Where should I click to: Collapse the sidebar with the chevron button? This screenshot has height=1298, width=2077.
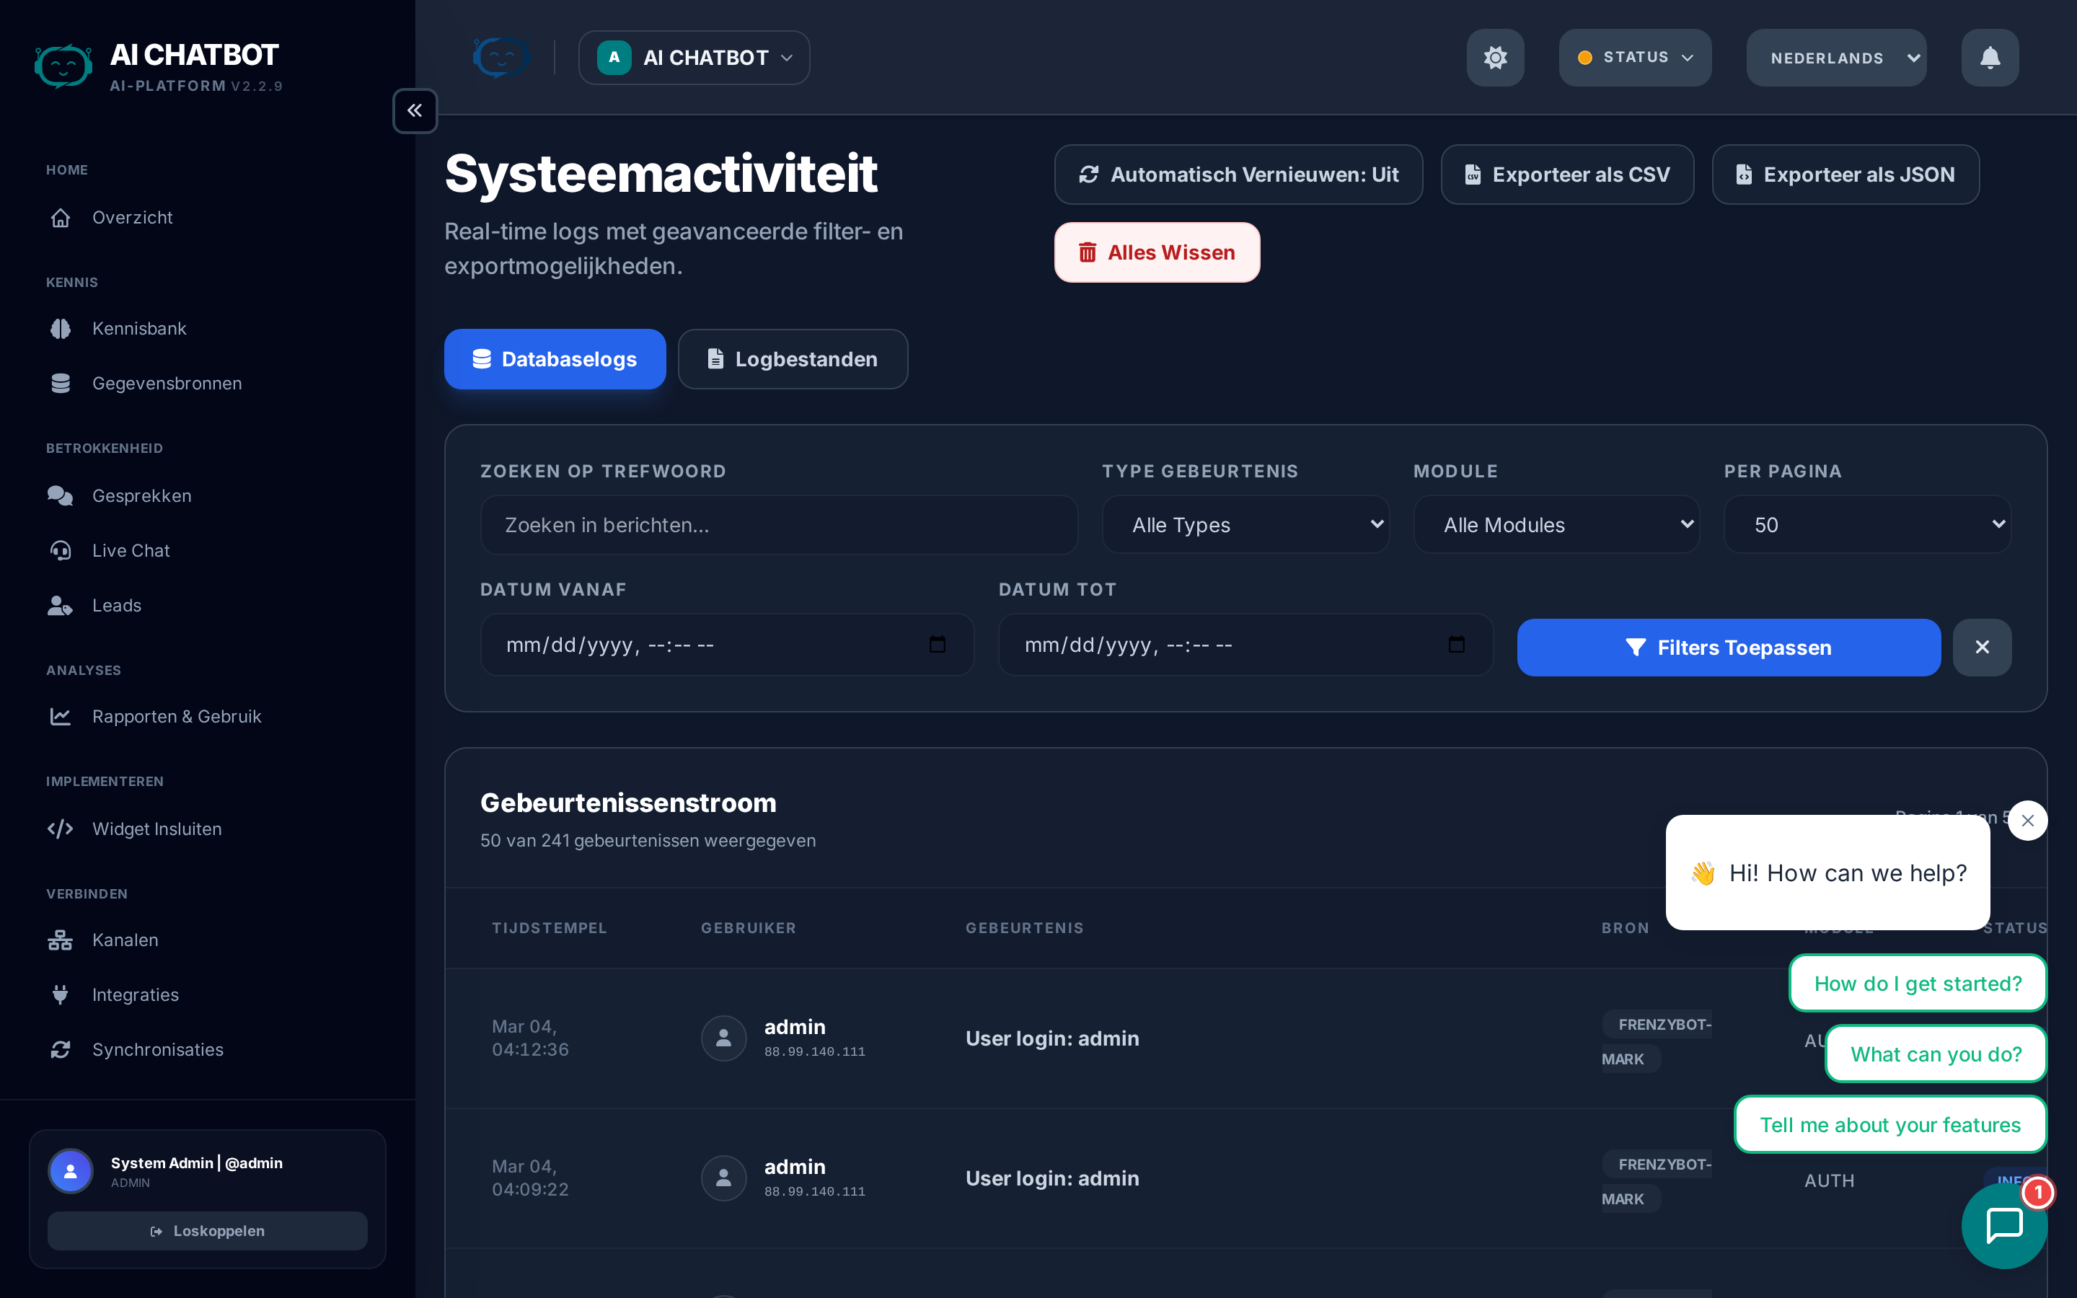coord(415,111)
